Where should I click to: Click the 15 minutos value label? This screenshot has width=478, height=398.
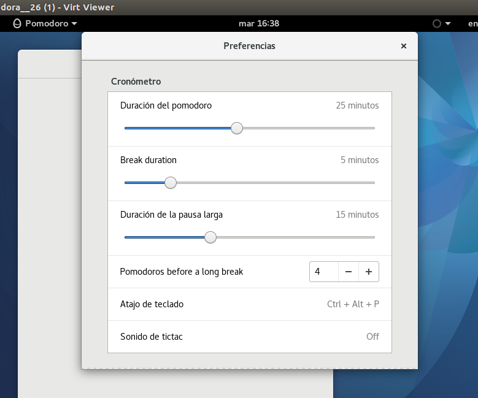click(357, 215)
